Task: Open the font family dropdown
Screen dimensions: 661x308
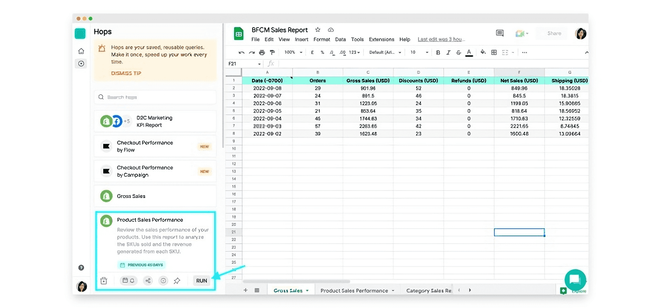Action: pos(385,53)
